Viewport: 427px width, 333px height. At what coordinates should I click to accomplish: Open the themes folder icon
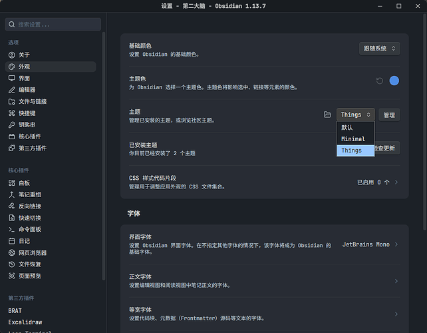[x=327, y=115]
